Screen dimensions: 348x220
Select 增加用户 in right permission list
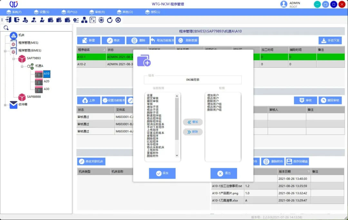pos(213,95)
